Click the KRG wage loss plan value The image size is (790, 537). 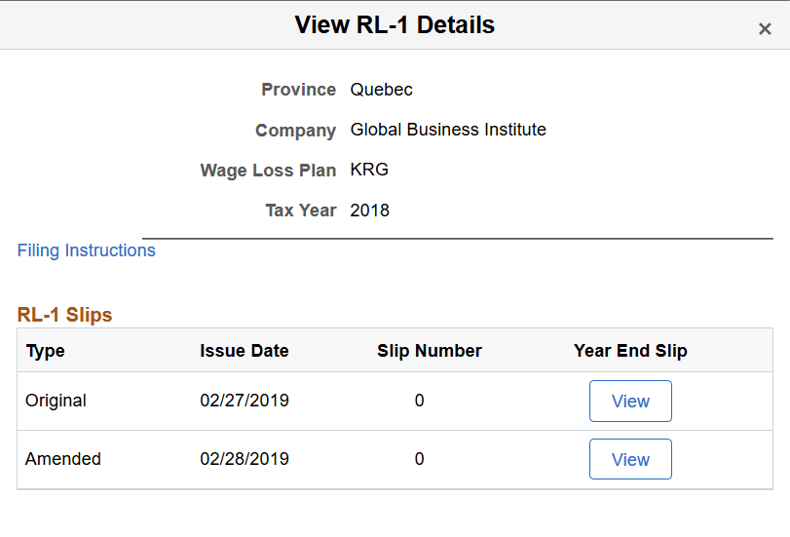pos(369,170)
